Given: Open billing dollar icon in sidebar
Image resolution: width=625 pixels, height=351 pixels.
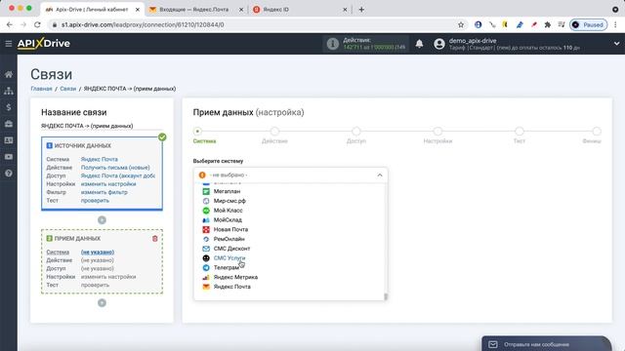Looking at the screenshot, I should (9, 107).
